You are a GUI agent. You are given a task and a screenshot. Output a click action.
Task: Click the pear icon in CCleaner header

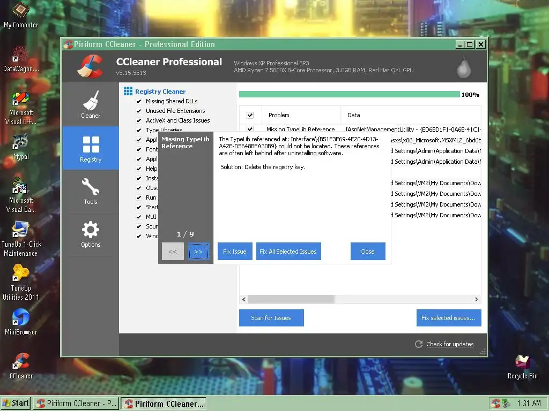(x=464, y=67)
